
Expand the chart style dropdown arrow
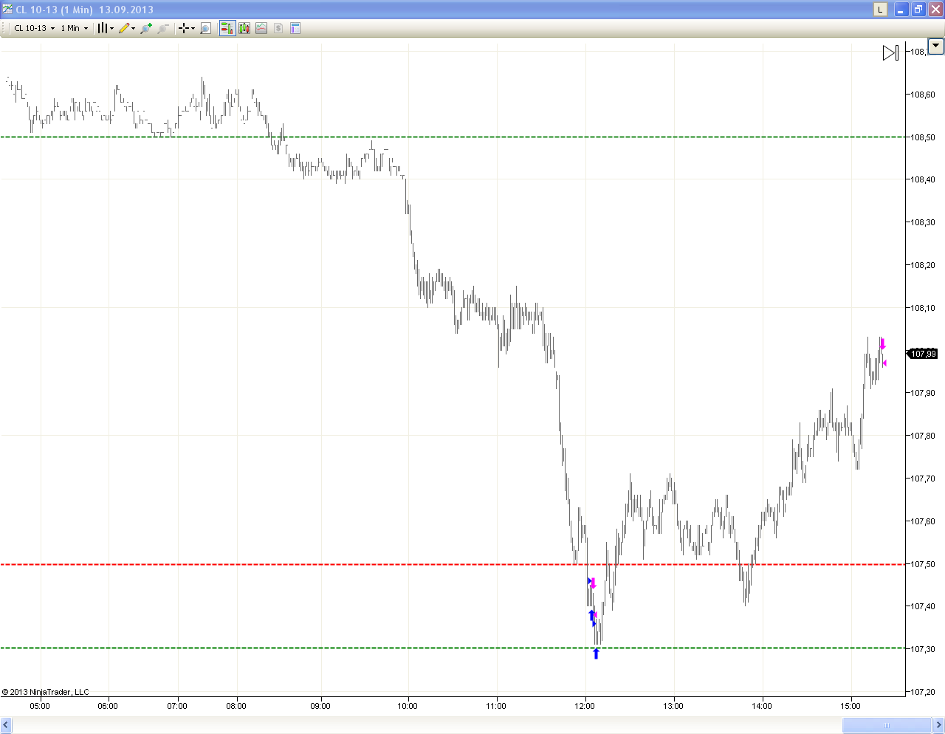[112, 28]
